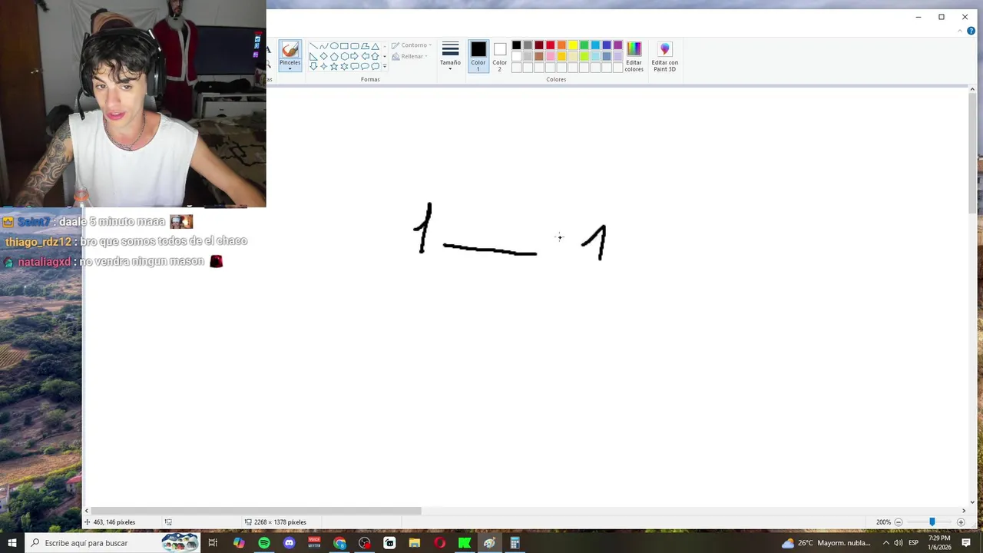Pick the curve shape in Formas
The image size is (983, 553).
tap(323, 46)
